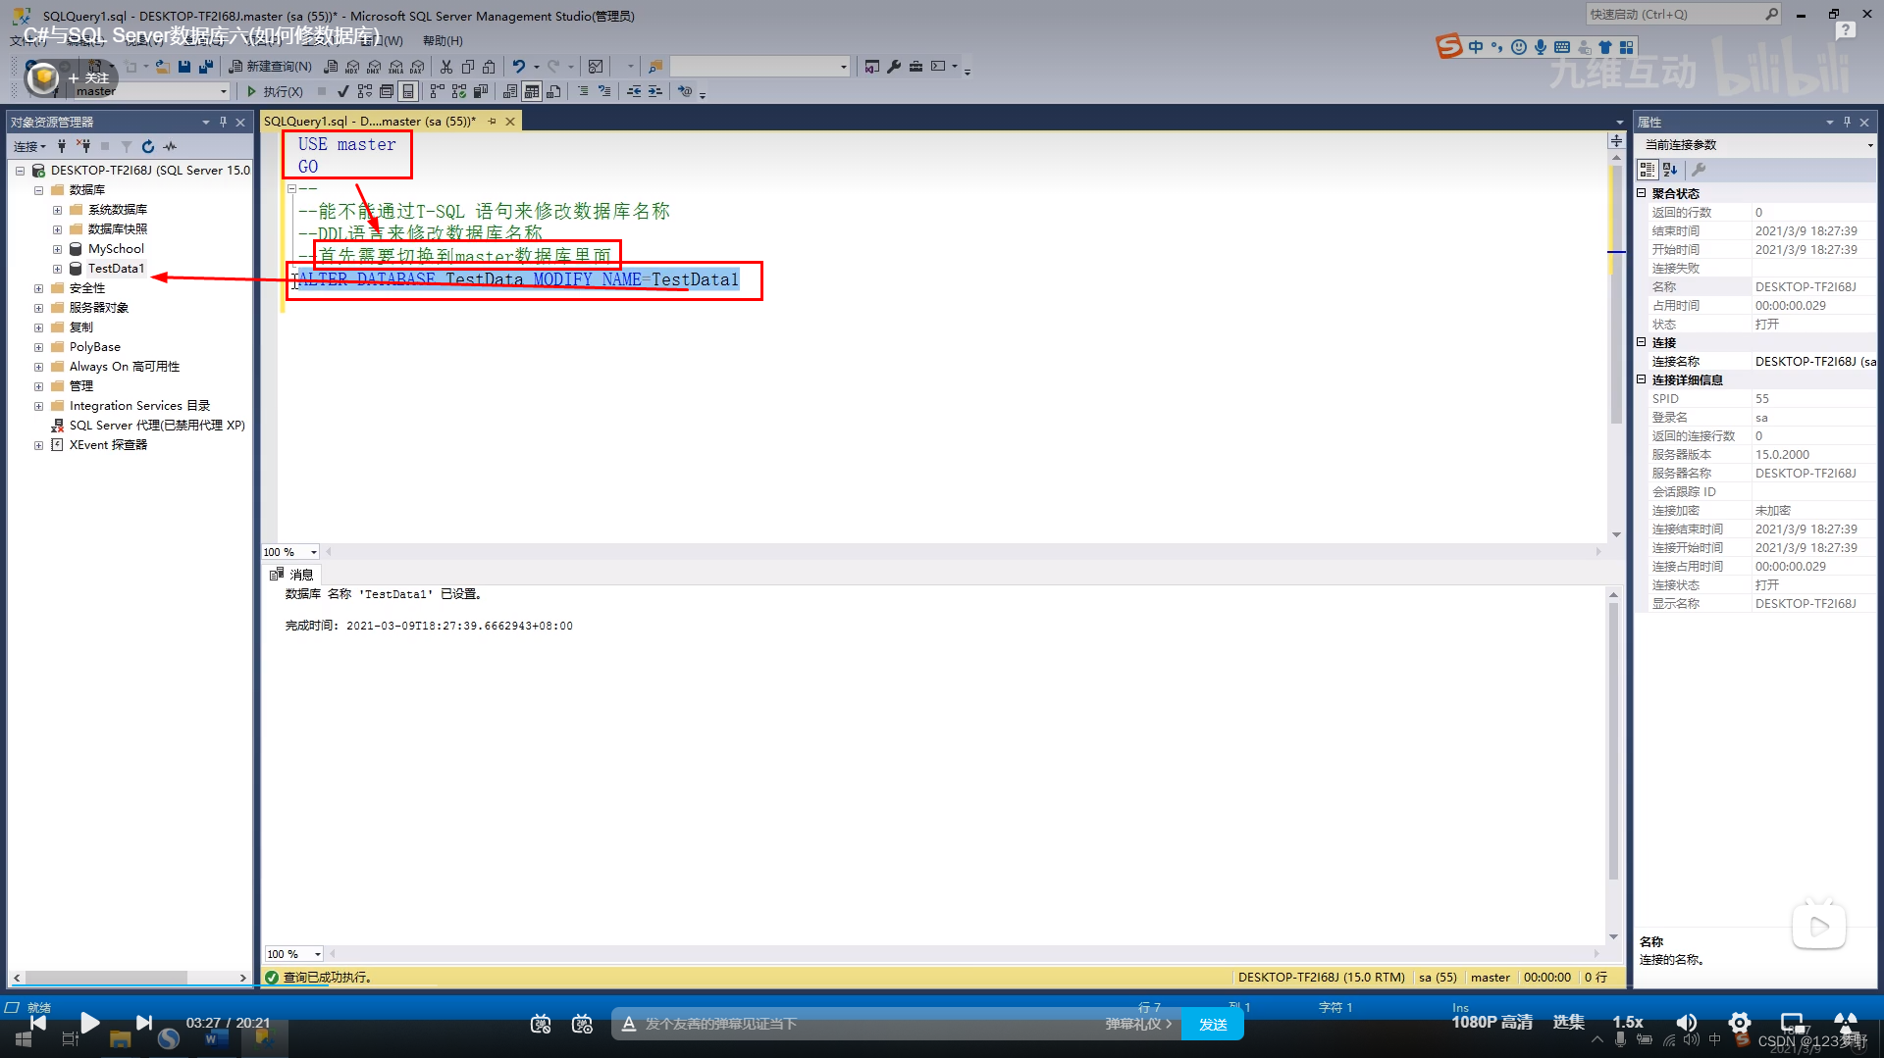Click the Undo arrow icon

(519, 67)
